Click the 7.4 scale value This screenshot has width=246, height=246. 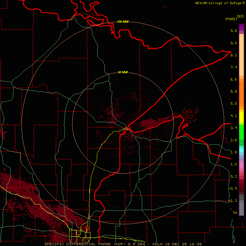(x=234, y=67)
